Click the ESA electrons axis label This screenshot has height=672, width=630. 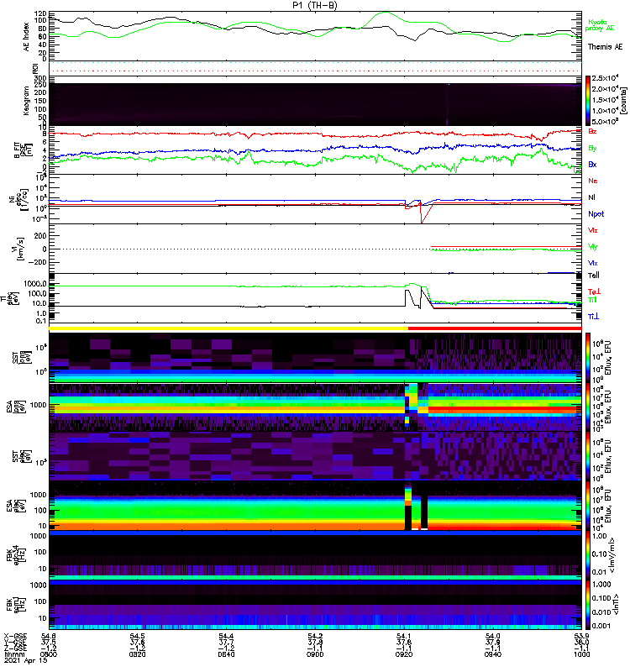[x=15, y=507]
